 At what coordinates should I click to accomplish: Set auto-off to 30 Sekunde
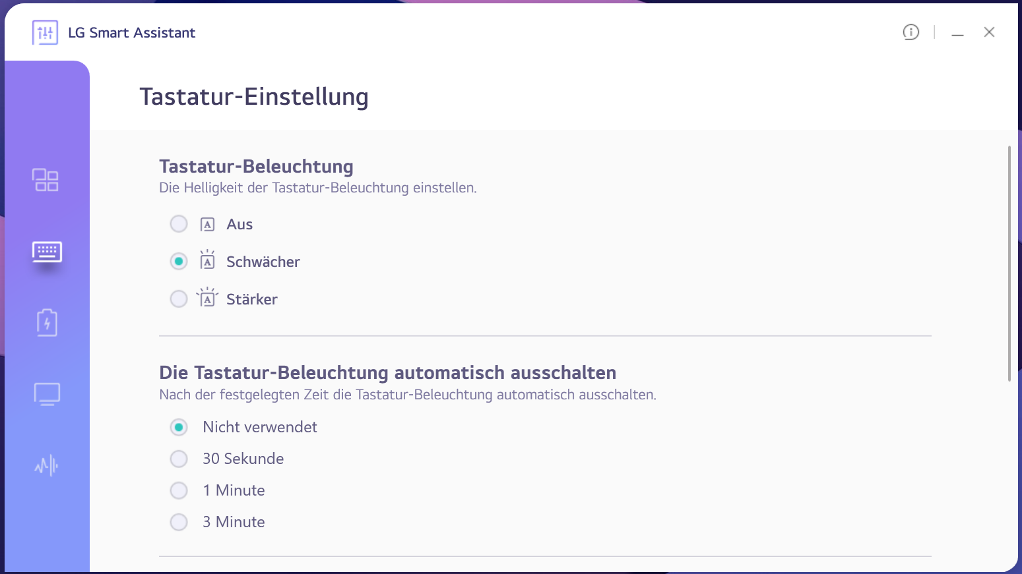(179, 459)
